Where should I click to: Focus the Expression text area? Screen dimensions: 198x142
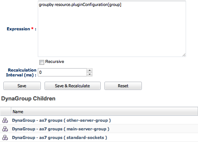click(x=112, y=29)
